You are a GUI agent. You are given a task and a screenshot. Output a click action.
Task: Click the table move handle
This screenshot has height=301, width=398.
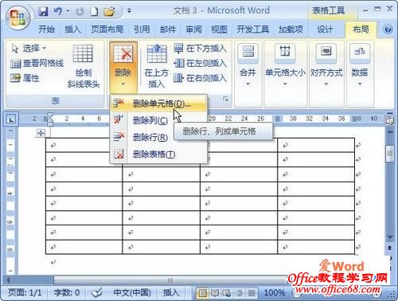pos(41,133)
